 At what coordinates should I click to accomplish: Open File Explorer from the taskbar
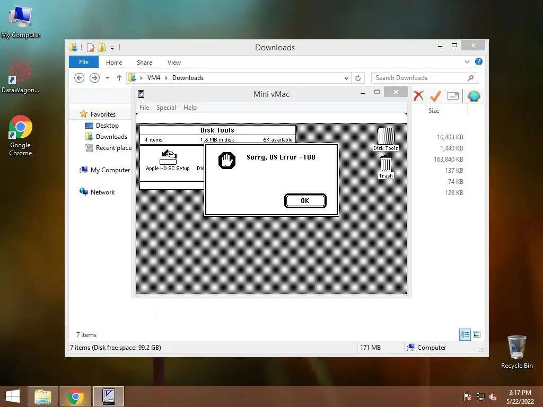(x=43, y=396)
